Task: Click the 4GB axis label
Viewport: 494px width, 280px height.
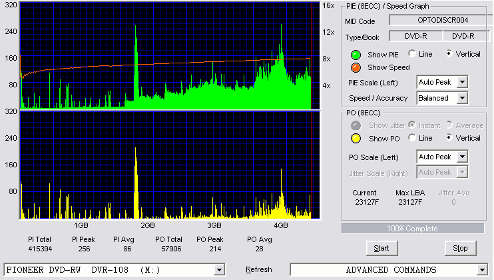Action: tap(281, 225)
